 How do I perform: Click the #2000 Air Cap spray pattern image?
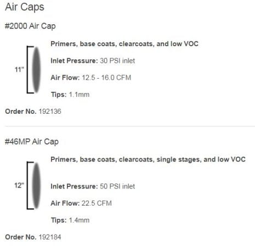[36, 70]
